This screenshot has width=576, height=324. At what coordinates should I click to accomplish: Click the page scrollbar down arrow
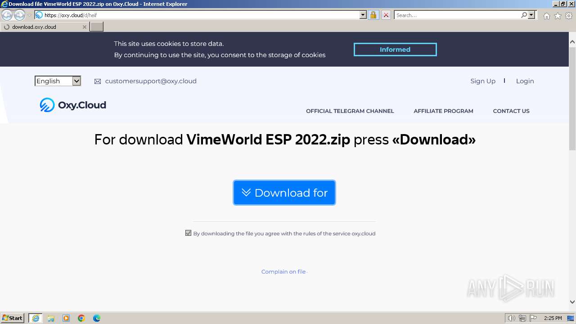pyautogui.click(x=572, y=302)
